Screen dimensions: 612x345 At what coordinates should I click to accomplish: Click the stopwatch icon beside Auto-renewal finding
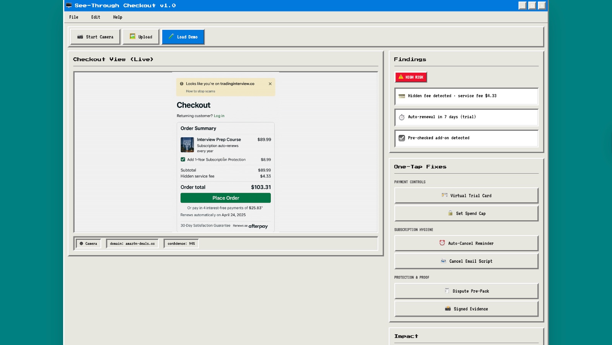(402, 117)
